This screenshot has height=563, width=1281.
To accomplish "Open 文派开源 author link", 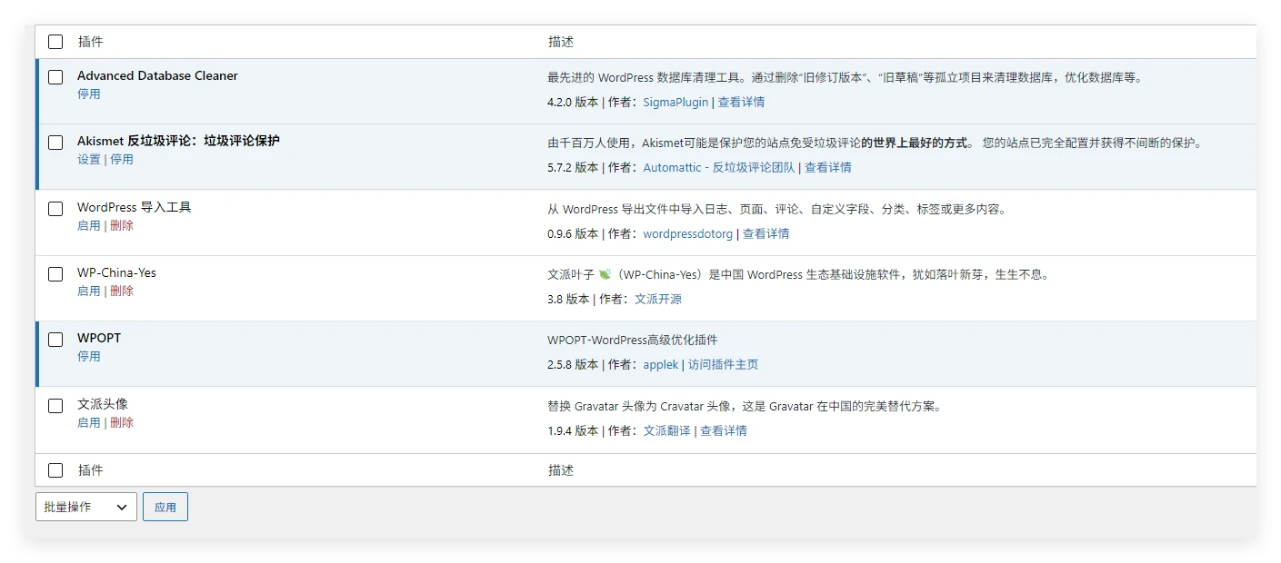I will (x=657, y=299).
